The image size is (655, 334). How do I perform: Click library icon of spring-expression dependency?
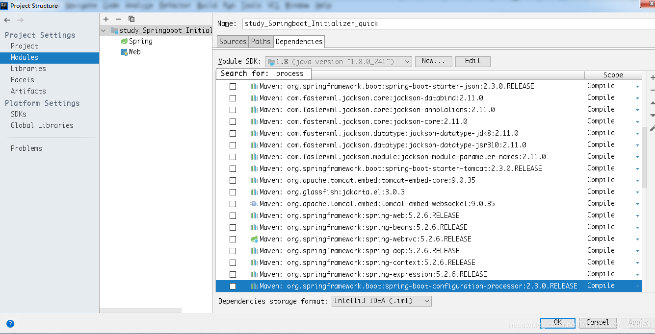(x=254, y=274)
